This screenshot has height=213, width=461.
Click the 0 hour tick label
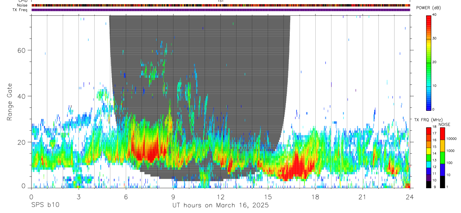[31, 197]
